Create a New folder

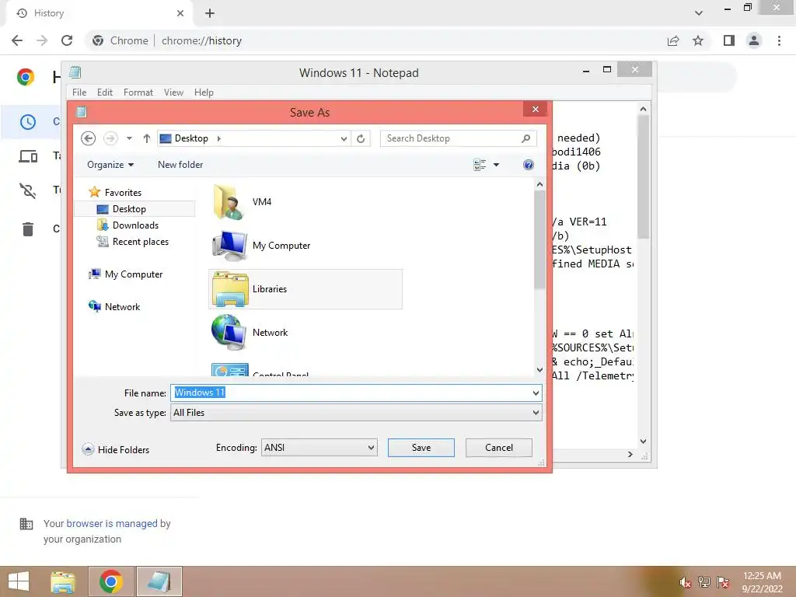click(180, 165)
